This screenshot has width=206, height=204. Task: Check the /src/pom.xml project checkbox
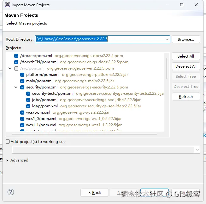pyautogui.click(x=16, y=68)
